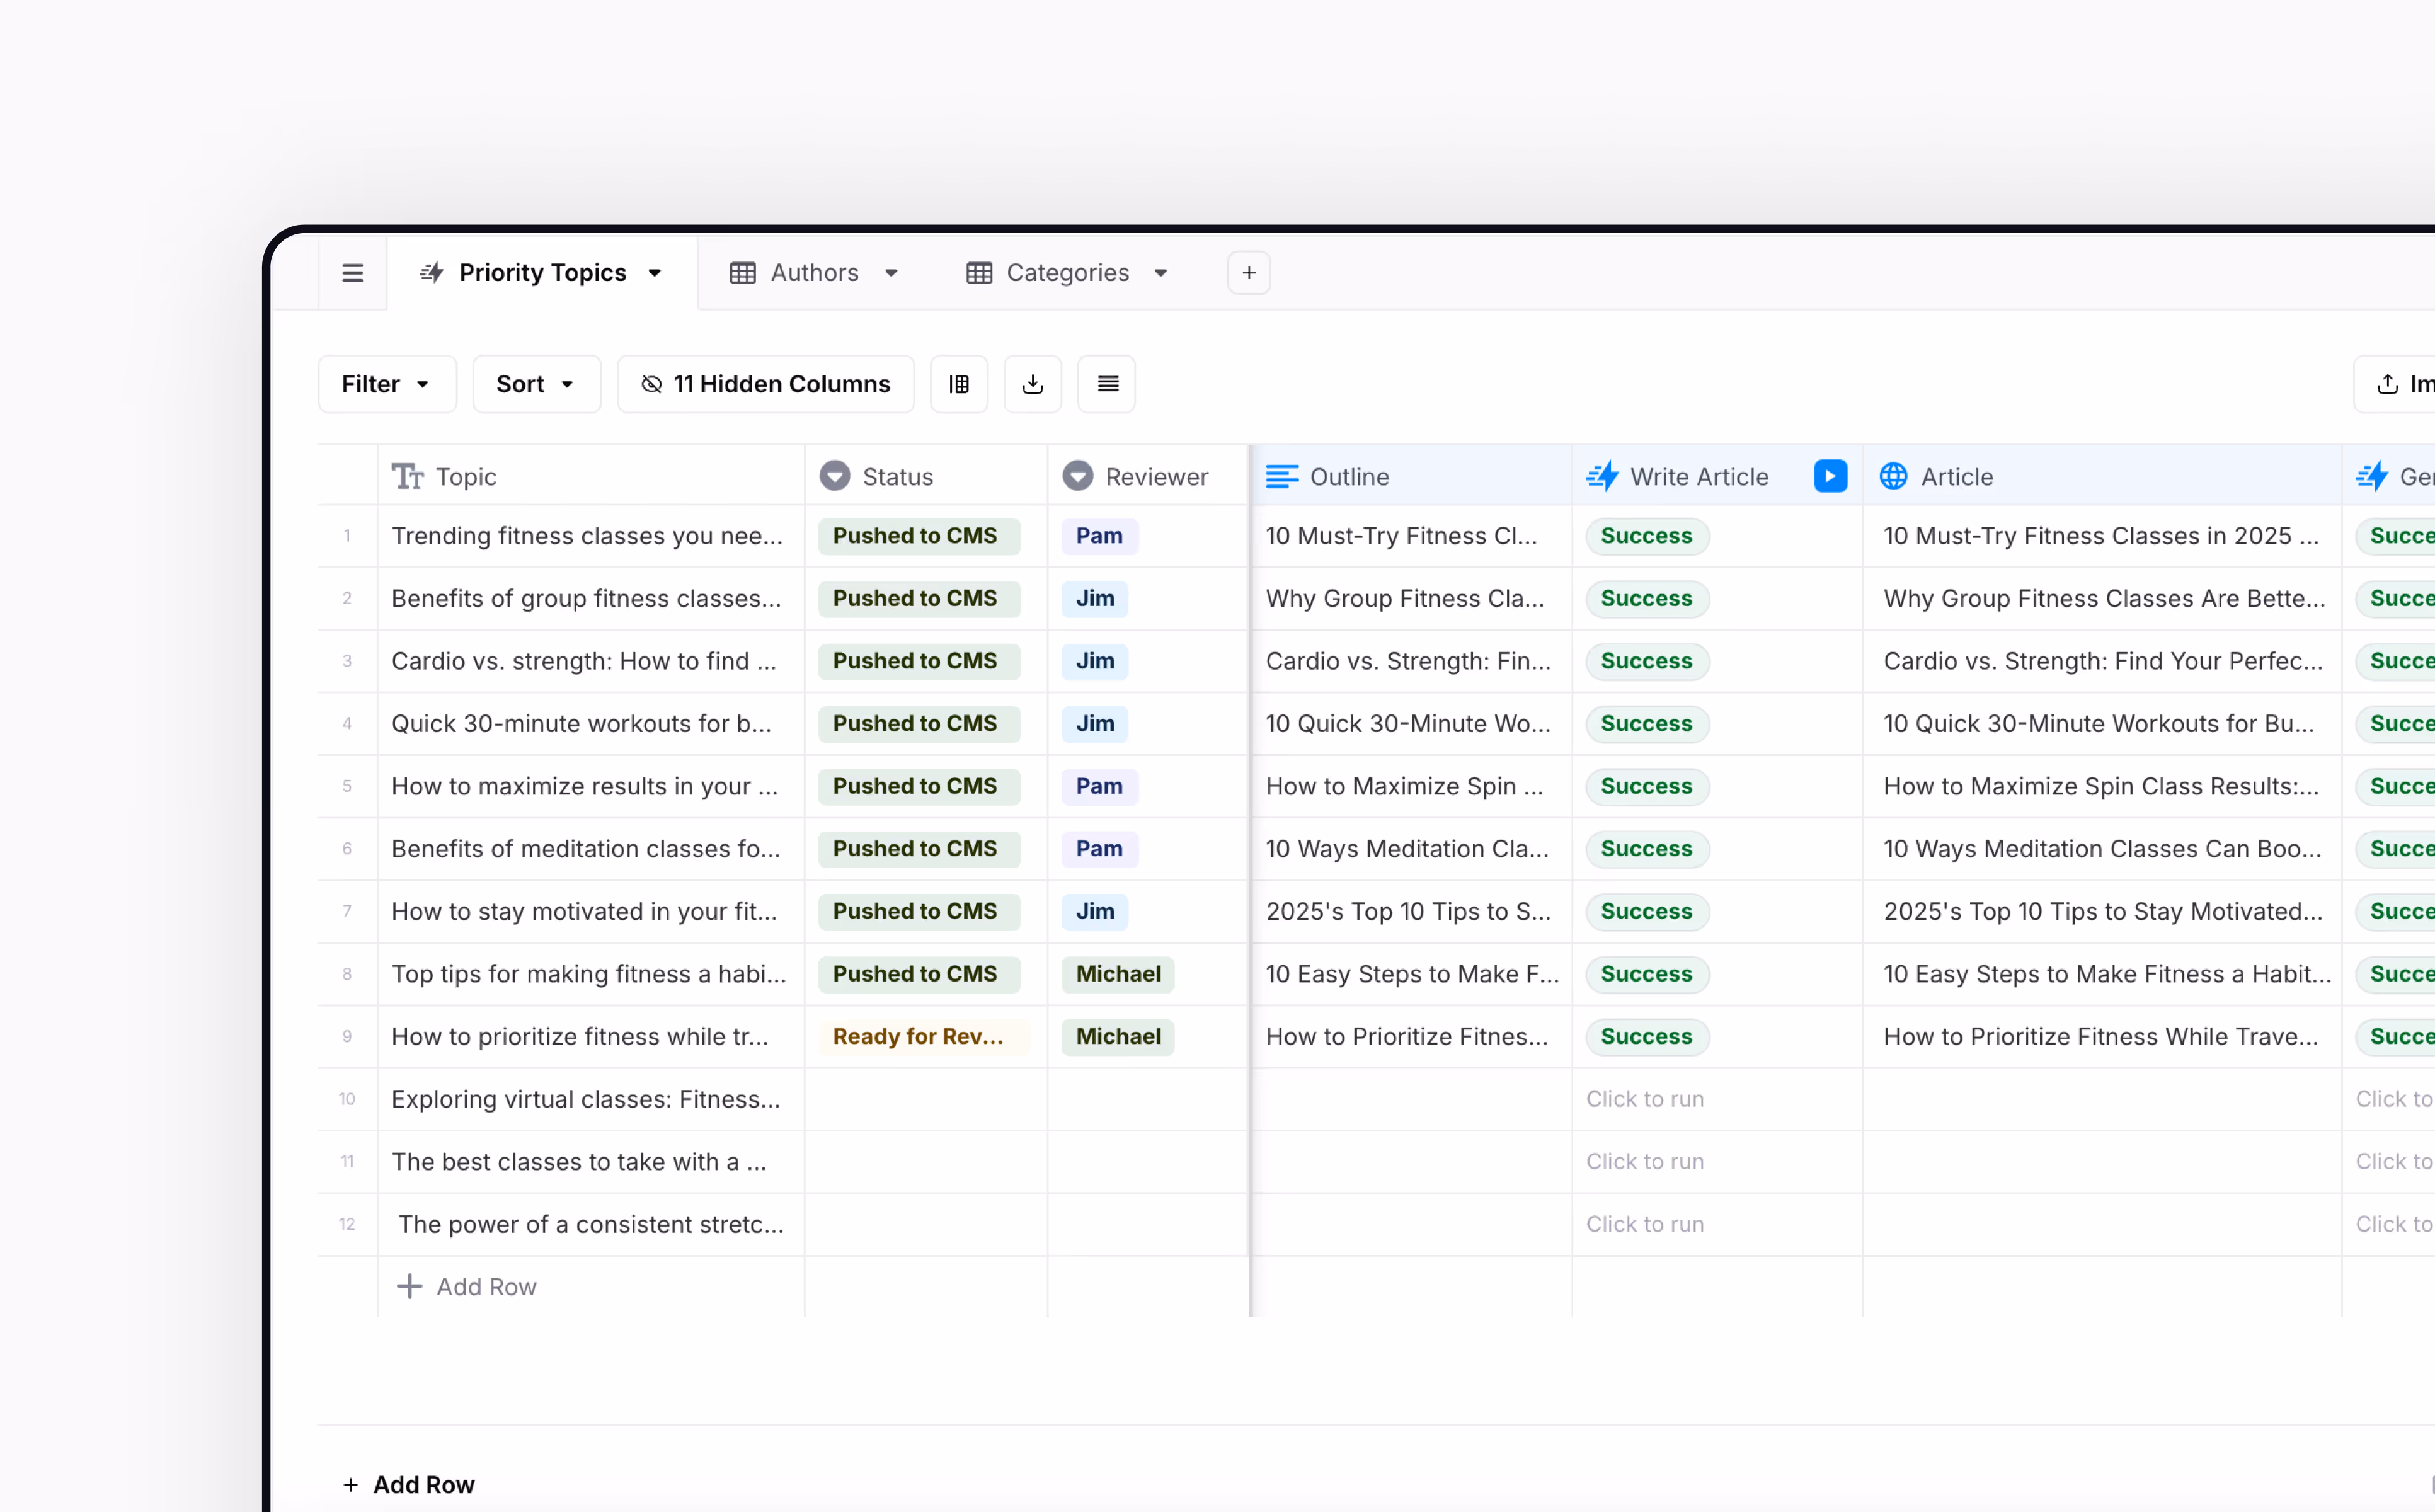Screen dimensions: 2435x1512
Task: Click to run Write Article for row 12
Action: pos(1645,1224)
